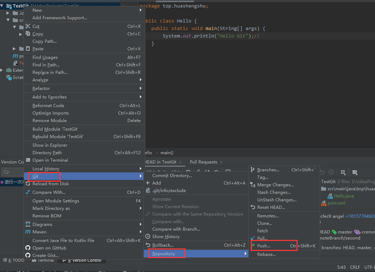Select Repository in the Git submenu
Screen dimensions: 375x272
[196, 253]
